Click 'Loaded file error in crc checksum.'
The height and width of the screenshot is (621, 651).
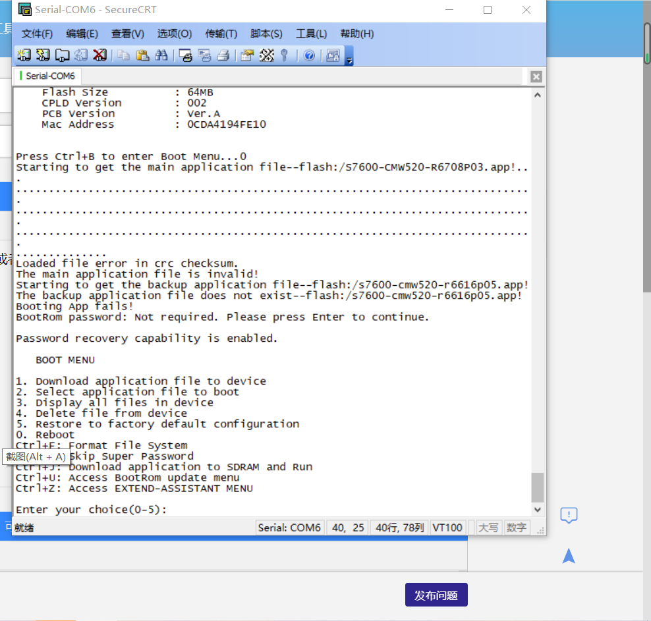[x=127, y=263]
